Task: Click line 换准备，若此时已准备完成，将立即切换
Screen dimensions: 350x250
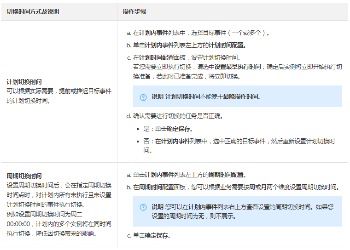Action: pyautogui.click(x=187, y=76)
